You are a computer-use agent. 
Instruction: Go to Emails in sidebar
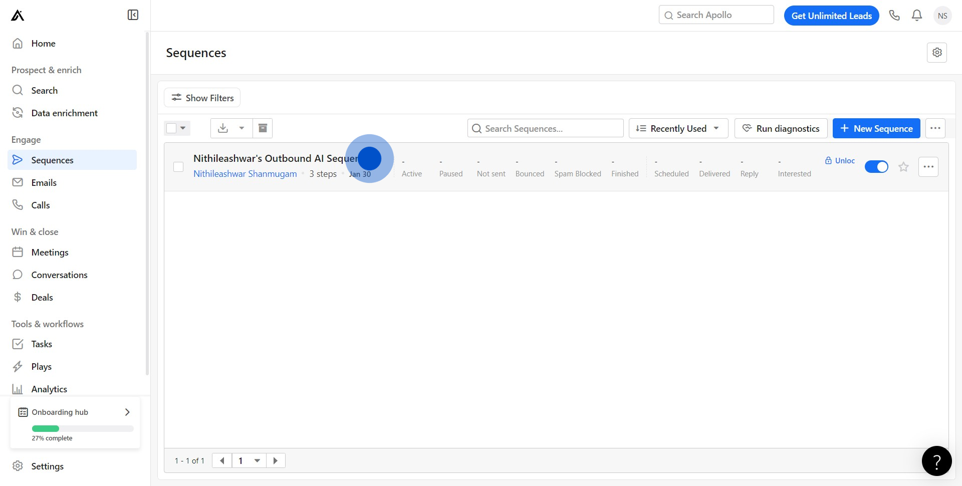pos(44,182)
